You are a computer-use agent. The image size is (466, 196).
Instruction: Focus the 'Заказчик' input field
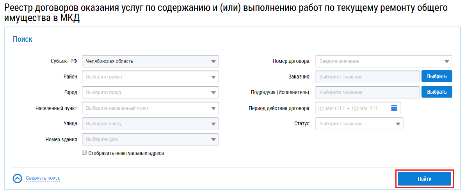tap(367, 77)
